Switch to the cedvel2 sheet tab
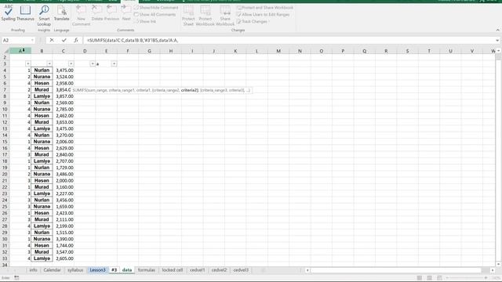The height and width of the screenshot is (282, 502). click(219, 269)
